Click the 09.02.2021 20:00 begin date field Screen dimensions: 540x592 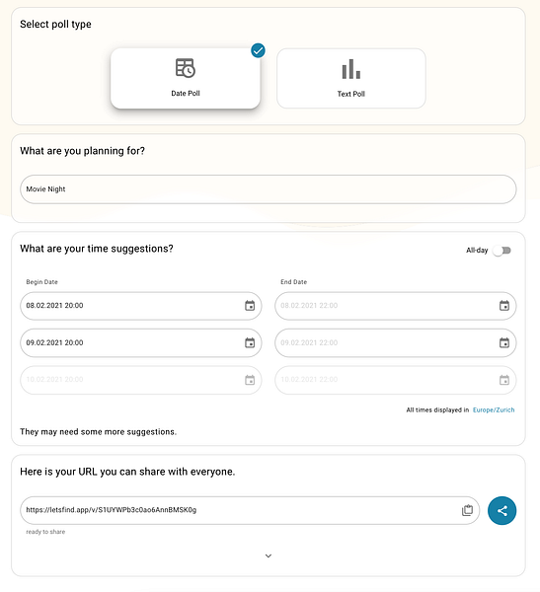[x=140, y=342]
